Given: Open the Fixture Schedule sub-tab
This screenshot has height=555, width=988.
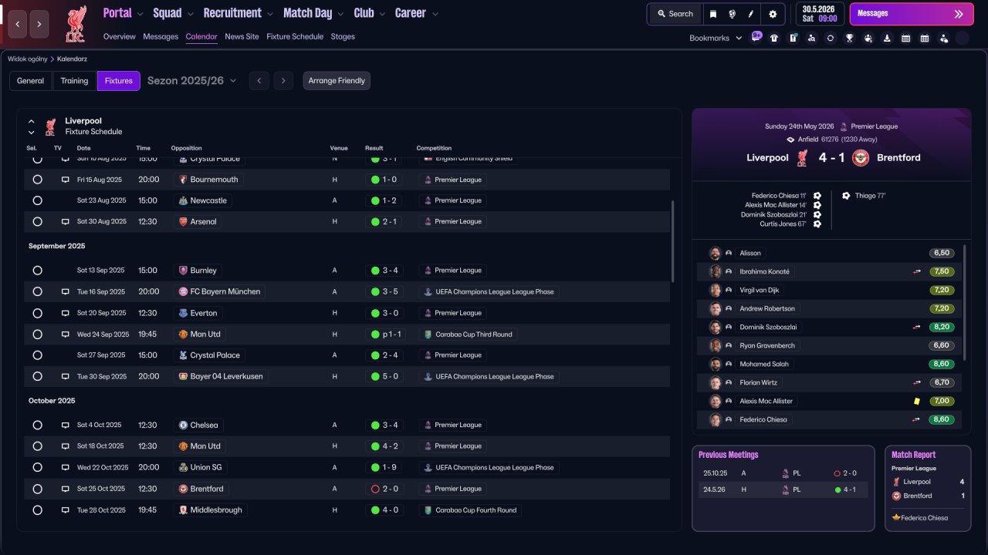Looking at the screenshot, I should pyautogui.click(x=295, y=36).
